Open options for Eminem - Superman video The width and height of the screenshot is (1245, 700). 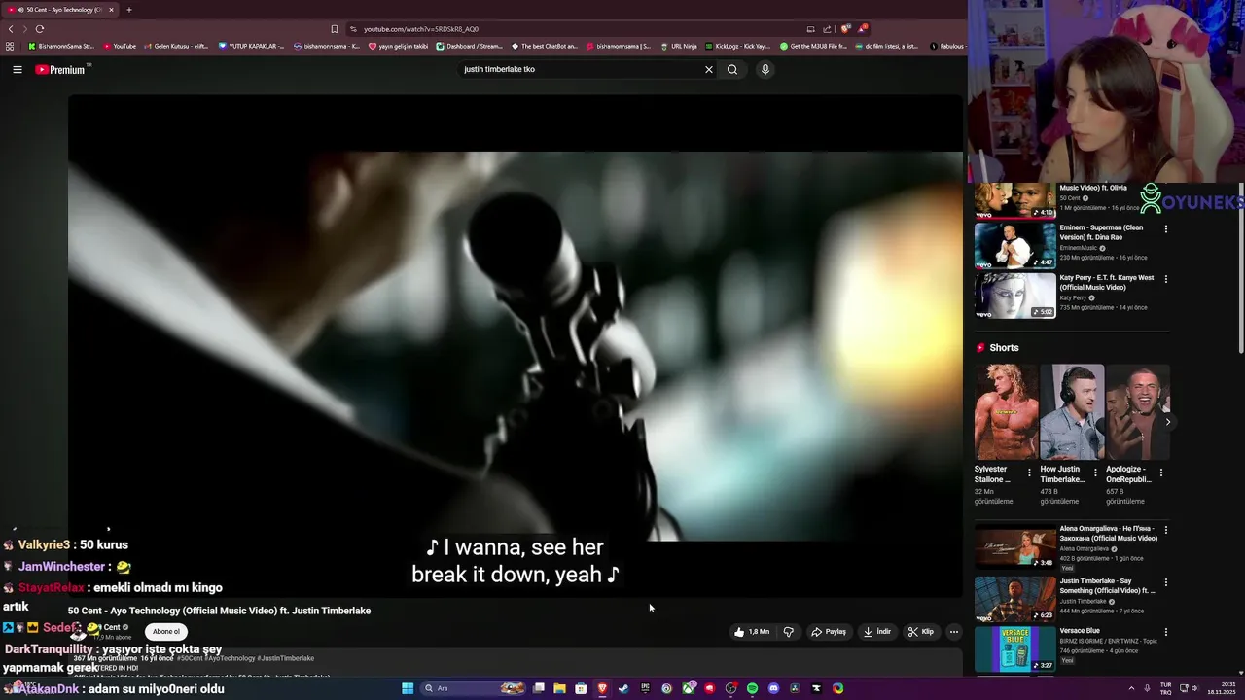1166,229
